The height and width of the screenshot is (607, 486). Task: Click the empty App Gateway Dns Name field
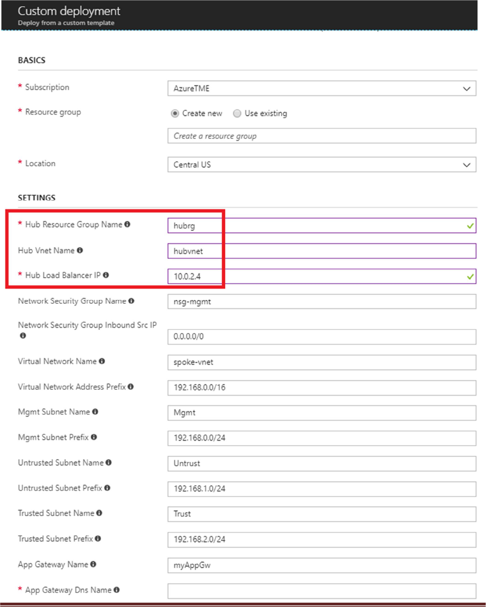322,591
